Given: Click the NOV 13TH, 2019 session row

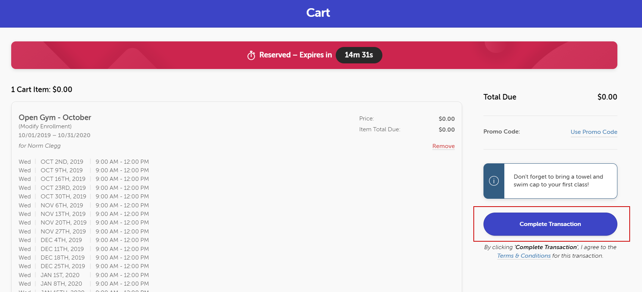Looking at the screenshot, I should [84, 214].
